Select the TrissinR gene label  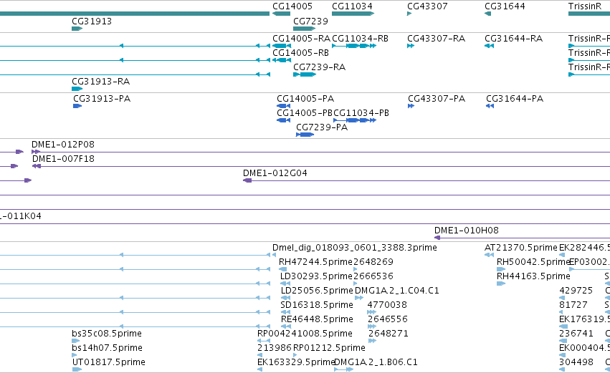point(585,6)
